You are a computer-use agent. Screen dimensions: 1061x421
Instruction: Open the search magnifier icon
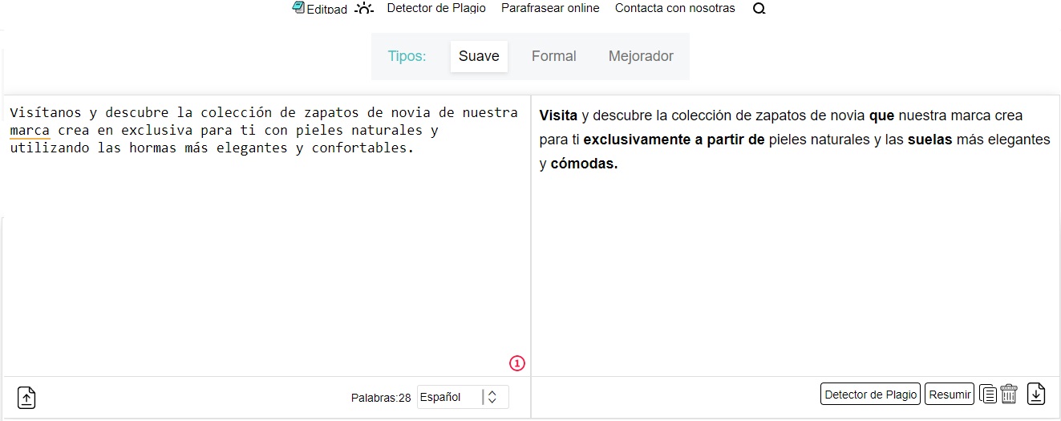(x=759, y=9)
